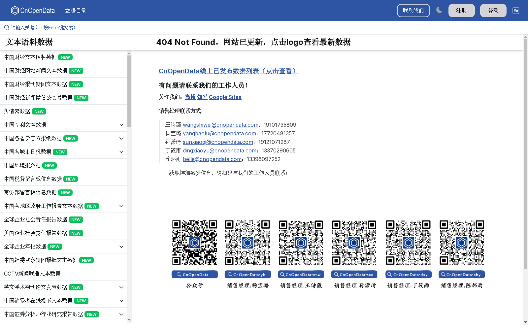Open the Google Sites link
The image size is (528, 330).
click(x=225, y=97)
